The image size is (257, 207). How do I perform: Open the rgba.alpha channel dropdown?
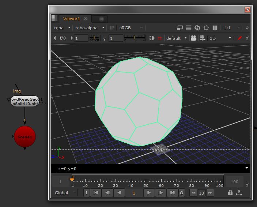(x=90, y=28)
